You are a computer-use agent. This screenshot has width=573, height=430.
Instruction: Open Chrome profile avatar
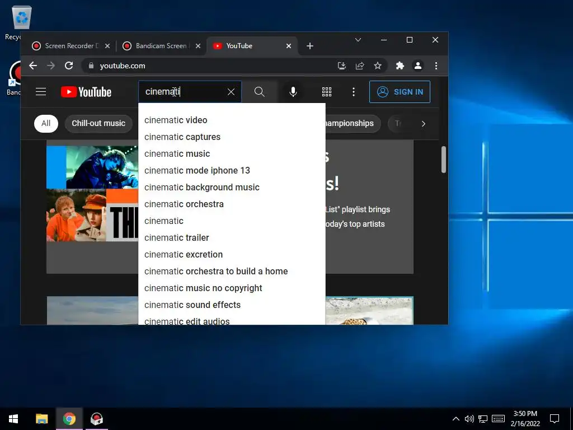pyautogui.click(x=417, y=66)
